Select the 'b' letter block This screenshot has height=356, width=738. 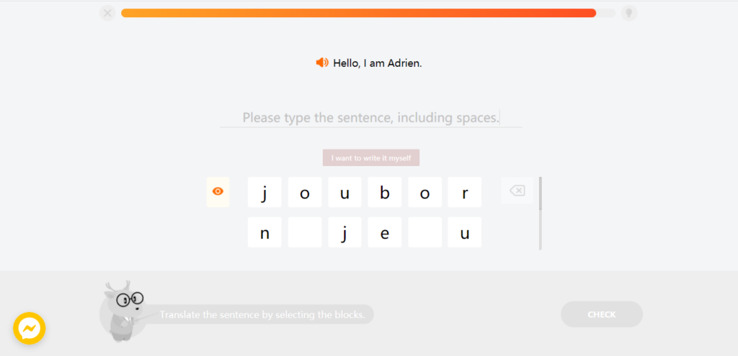click(x=385, y=192)
